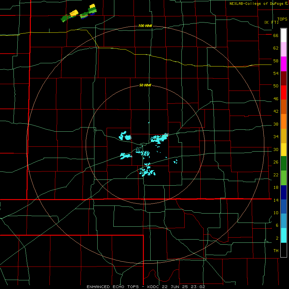Click the 50 legend value

pyautogui.click(x=276, y=86)
